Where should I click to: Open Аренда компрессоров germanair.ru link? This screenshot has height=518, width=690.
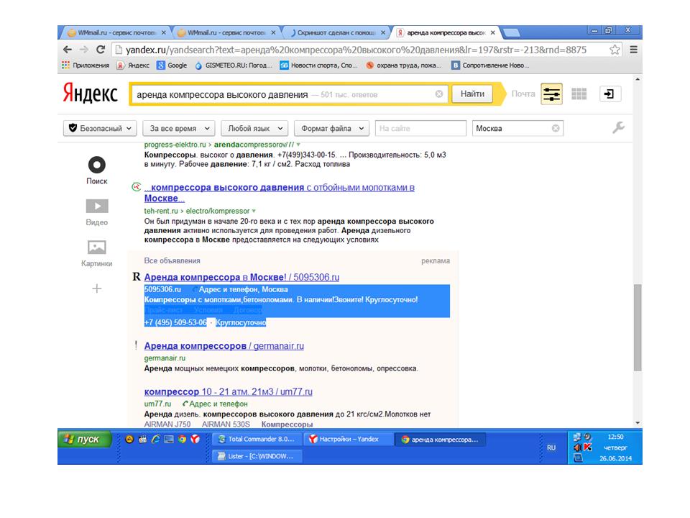click(224, 346)
